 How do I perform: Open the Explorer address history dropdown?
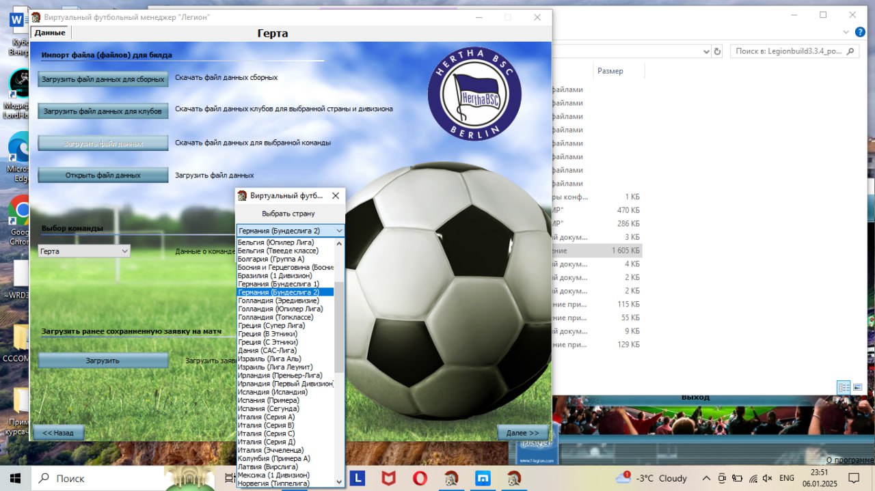(706, 51)
